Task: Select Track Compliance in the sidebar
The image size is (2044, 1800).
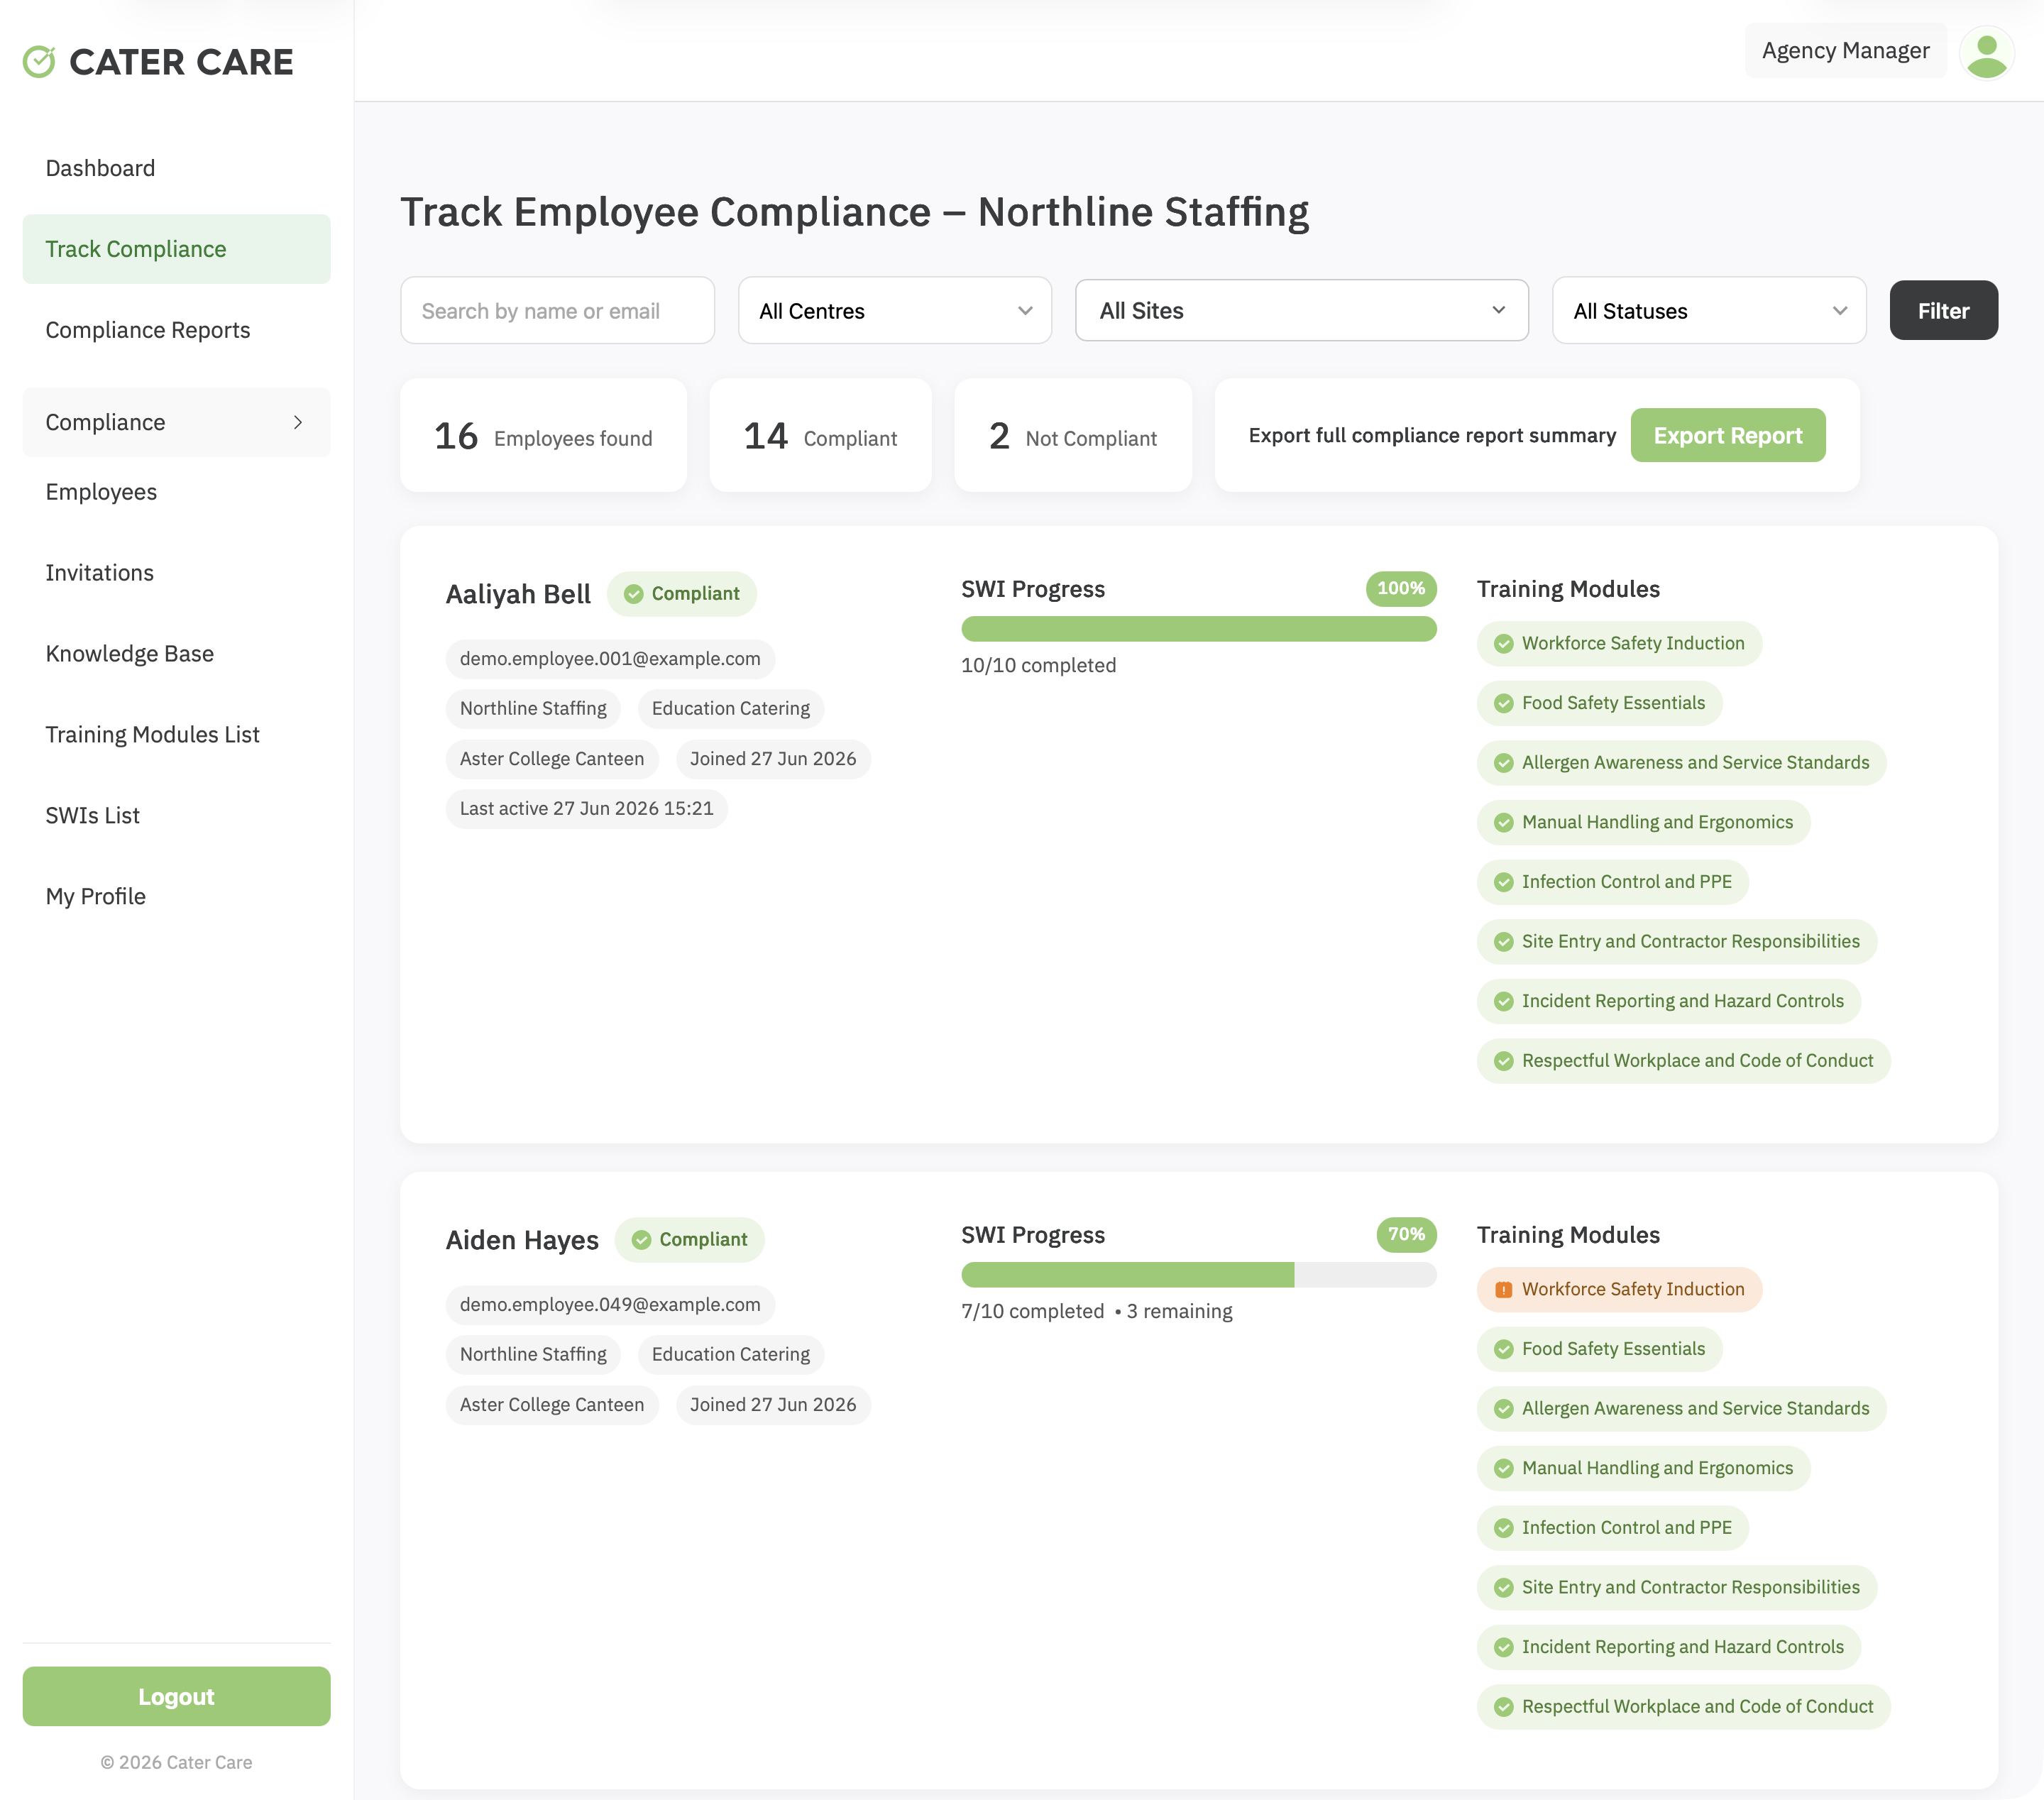Action: point(176,249)
